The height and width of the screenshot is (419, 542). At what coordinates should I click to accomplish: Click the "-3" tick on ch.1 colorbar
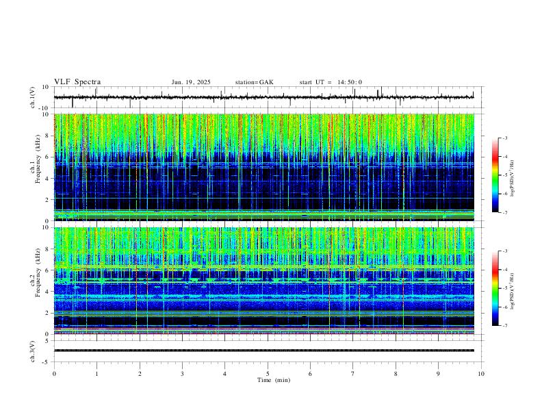(x=505, y=138)
